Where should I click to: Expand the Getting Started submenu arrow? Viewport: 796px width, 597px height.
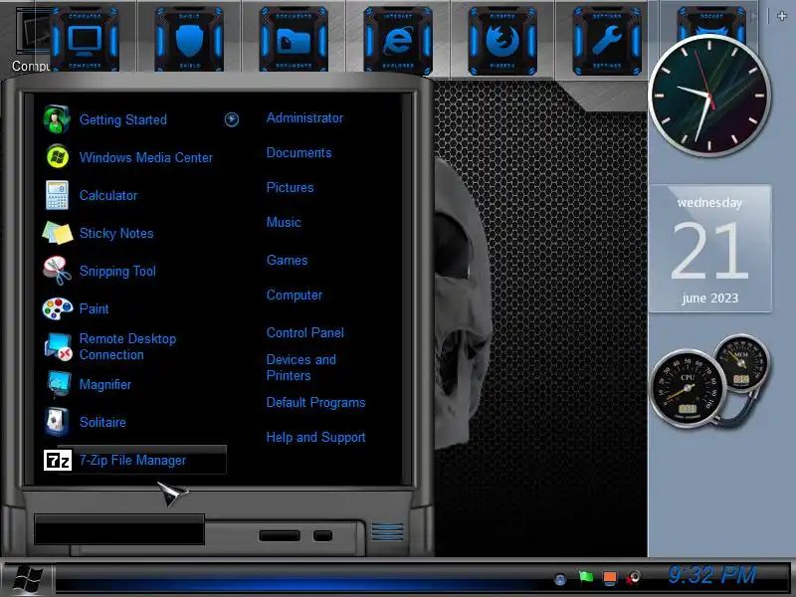(x=232, y=119)
